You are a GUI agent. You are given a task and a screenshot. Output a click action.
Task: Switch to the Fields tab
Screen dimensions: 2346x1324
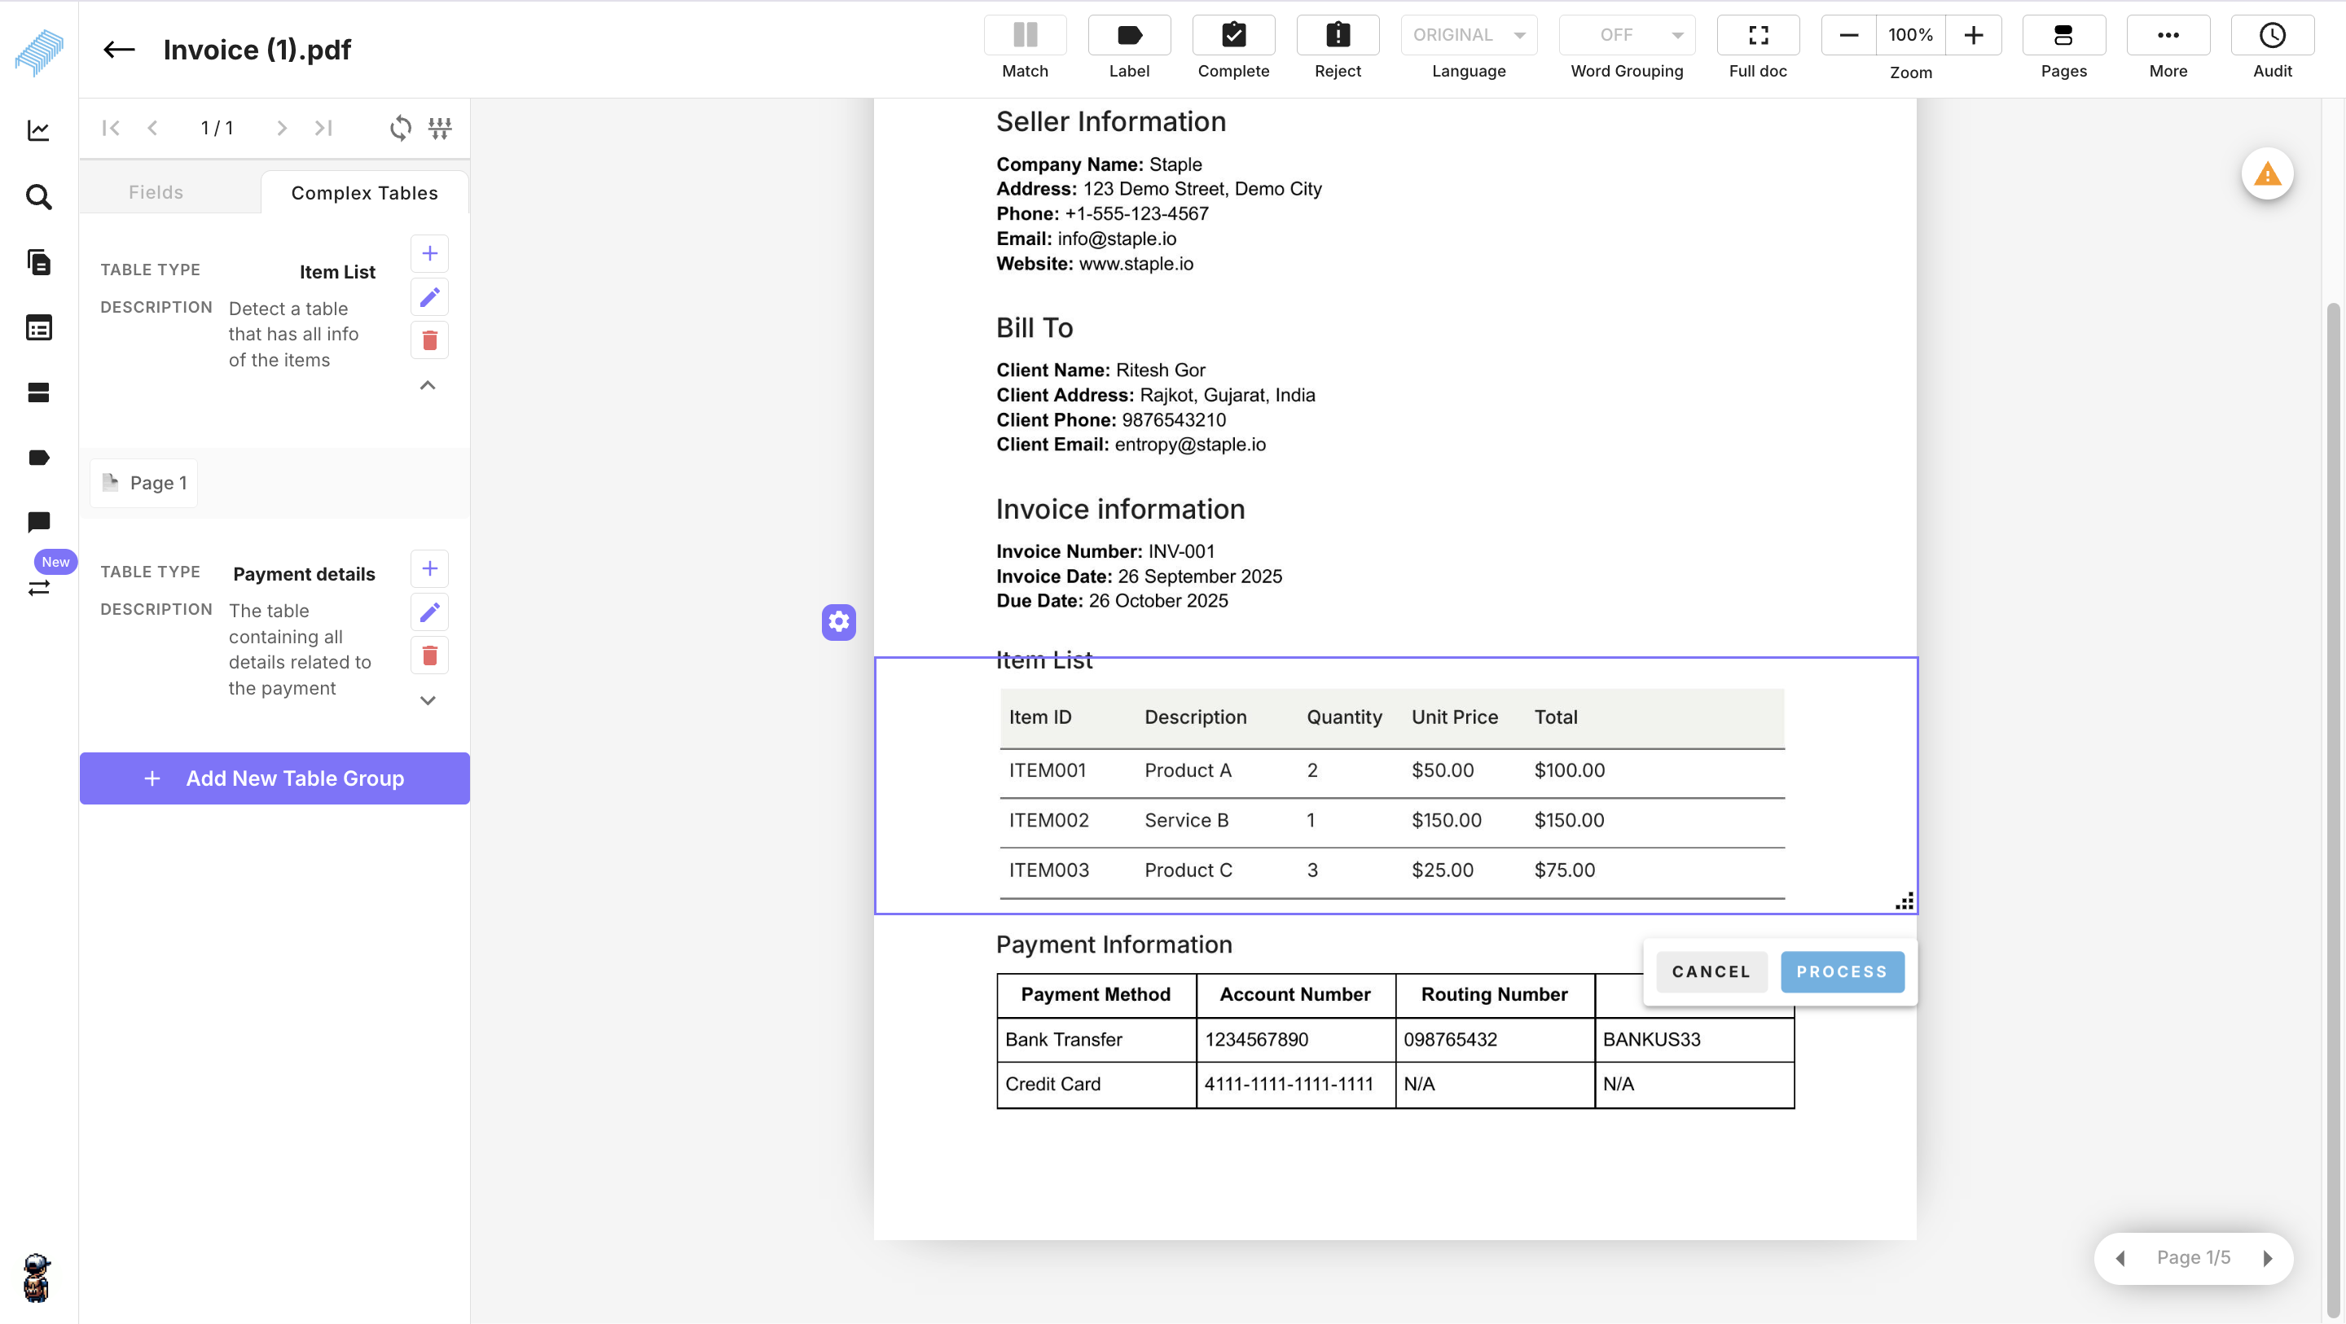click(x=156, y=192)
